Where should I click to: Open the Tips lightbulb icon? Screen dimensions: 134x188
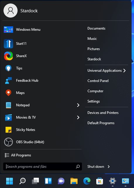(8, 68)
